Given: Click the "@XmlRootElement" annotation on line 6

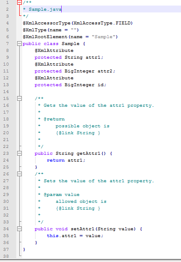Looking at the screenshot, I should pos(45,37).
